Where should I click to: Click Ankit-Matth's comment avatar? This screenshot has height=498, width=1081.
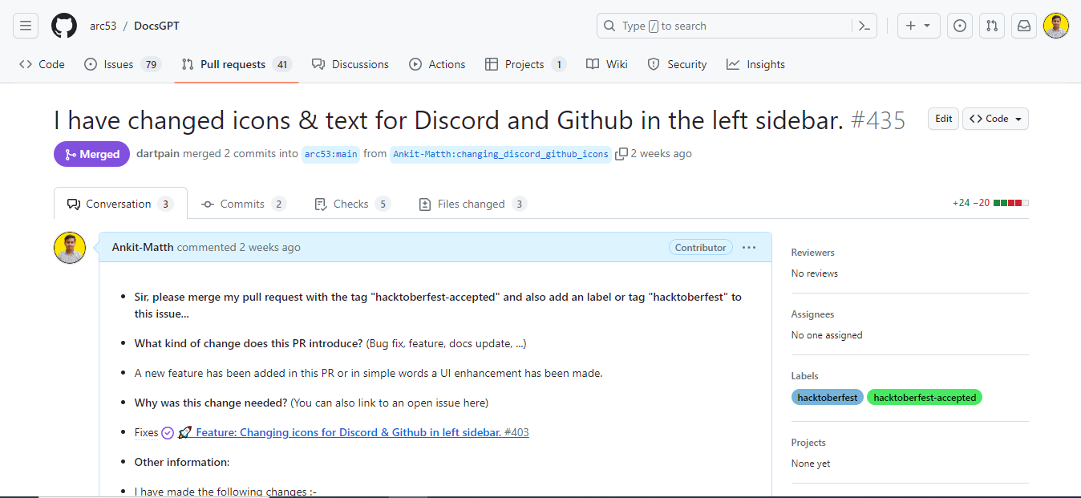[70, 247]
